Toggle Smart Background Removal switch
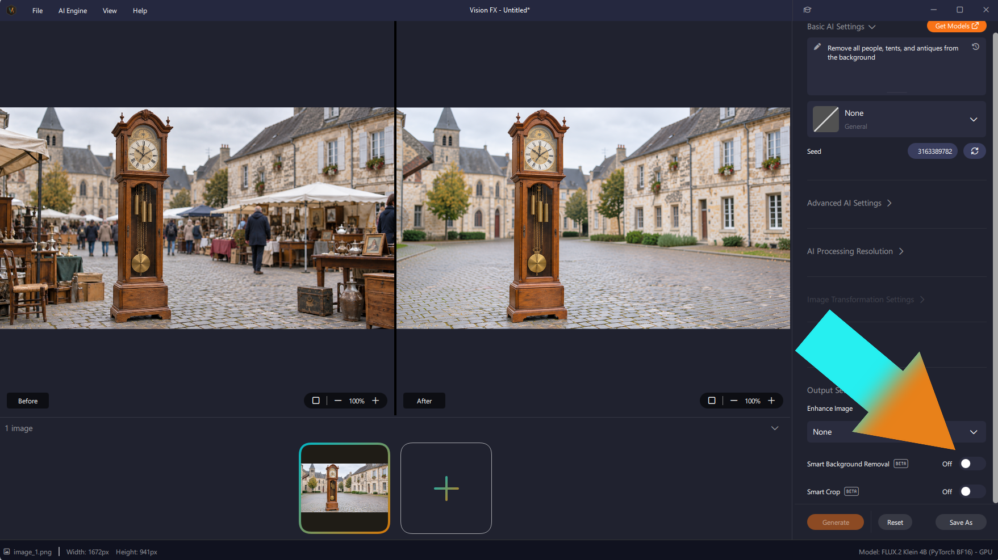Viewport: 998px width, 560px height. point(971,464)
